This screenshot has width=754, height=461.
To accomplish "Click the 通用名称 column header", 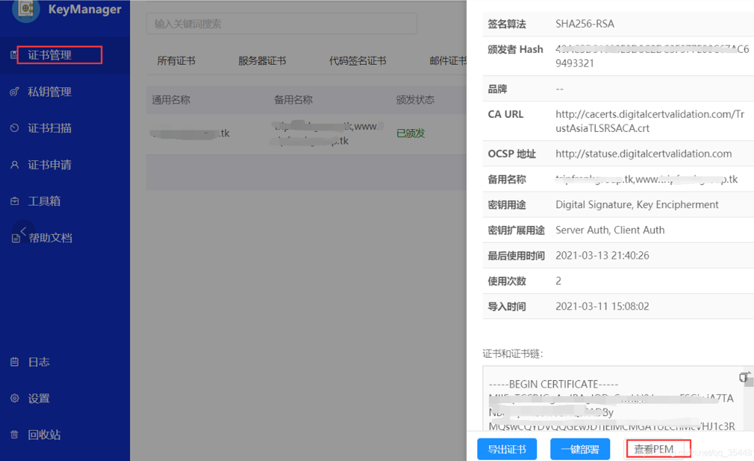I will pyautogui.click(x=171, y=100).
